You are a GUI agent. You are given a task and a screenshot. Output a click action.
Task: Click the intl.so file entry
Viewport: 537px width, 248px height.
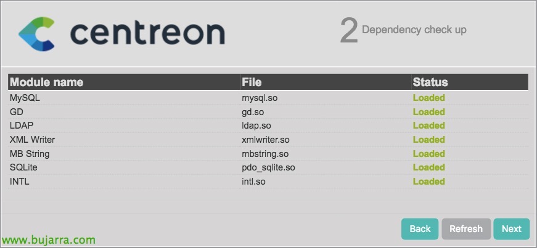(253, 182)
